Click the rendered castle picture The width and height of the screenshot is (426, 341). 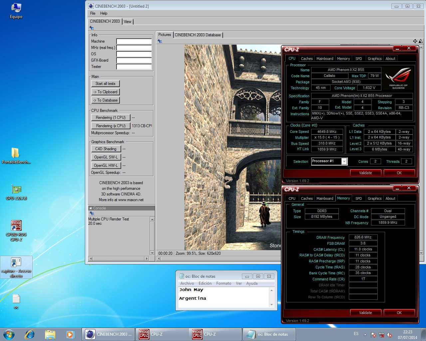(233, 147)
